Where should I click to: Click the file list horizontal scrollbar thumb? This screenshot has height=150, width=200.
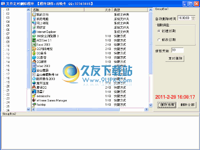78,109
